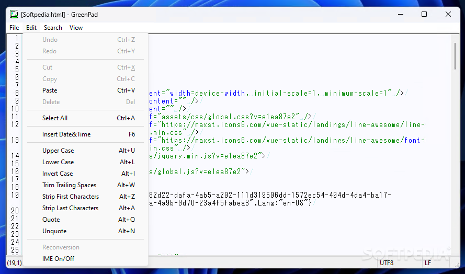Select Strip Last Characters
The width and height of the screenshot is (465, 274).
(x=85, y=208)
